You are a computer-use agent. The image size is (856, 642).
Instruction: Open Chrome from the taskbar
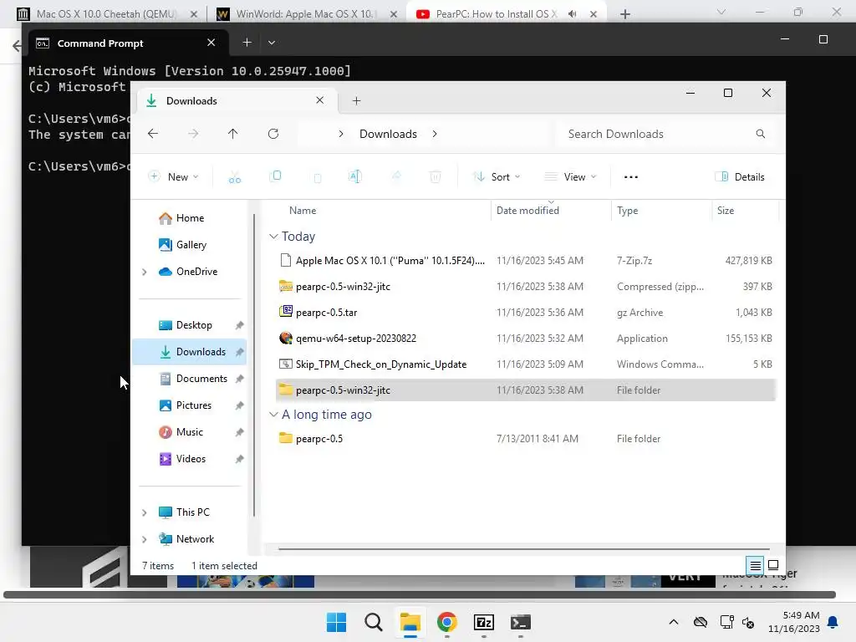[447, 622]
